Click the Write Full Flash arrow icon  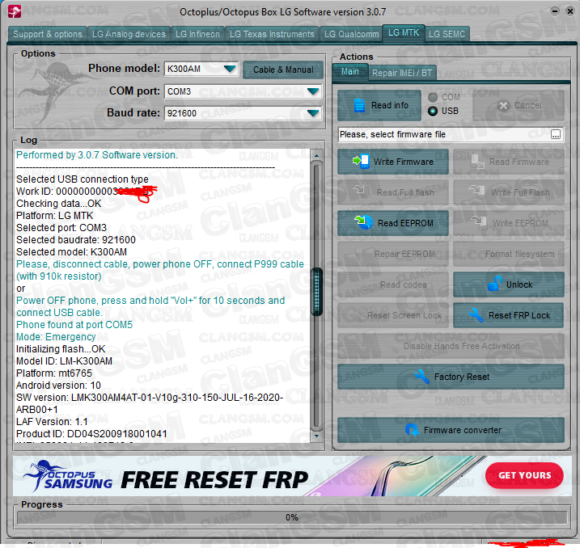click(476, 190)
